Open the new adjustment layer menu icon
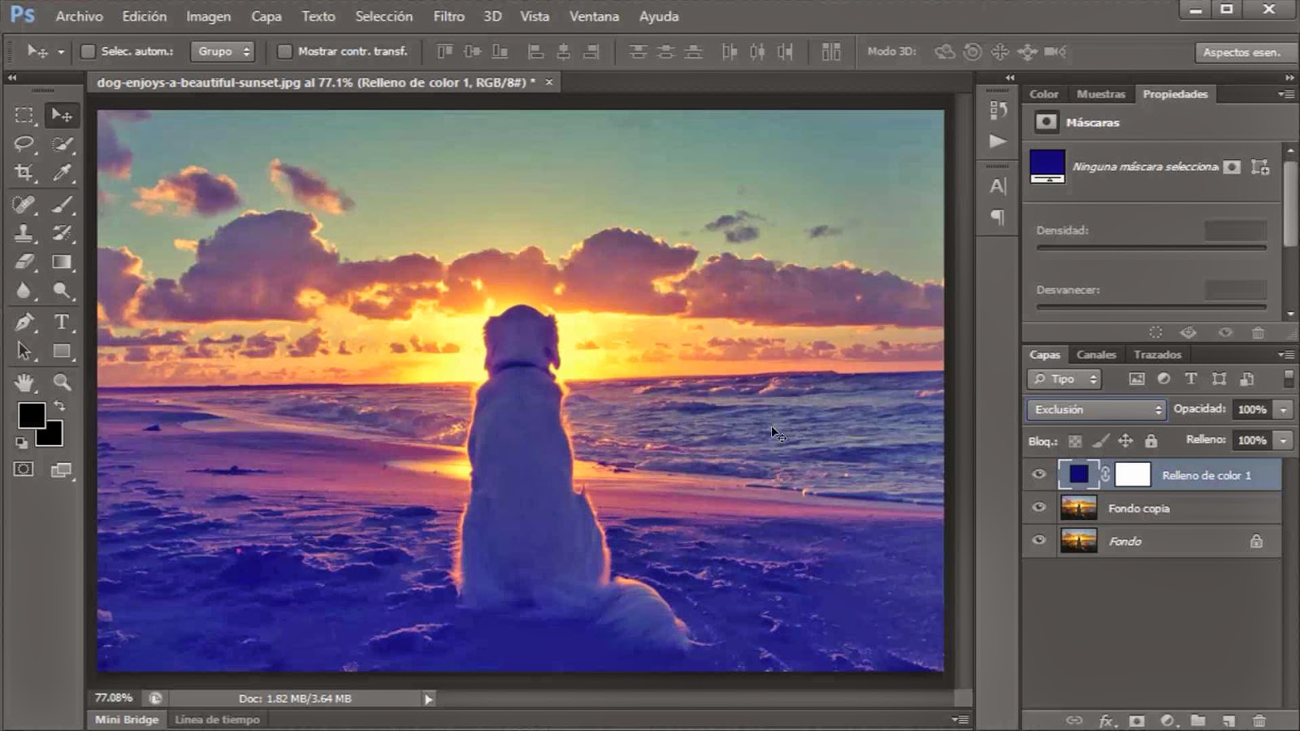 tap(1168, 720)
